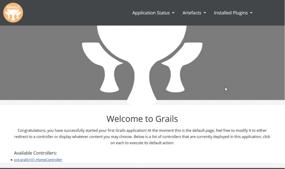Expand the Installed Plugins dropdown arrow
285x169 pixels.
[x=251, y=13]
